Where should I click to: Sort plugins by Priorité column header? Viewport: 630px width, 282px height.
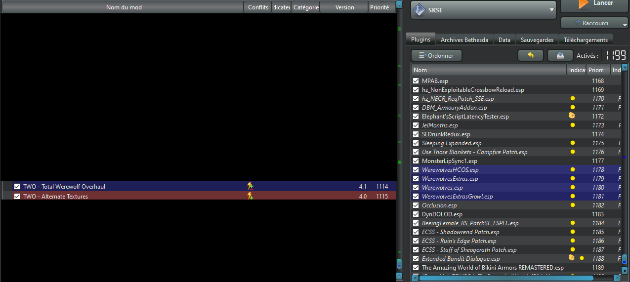[598, 70]
